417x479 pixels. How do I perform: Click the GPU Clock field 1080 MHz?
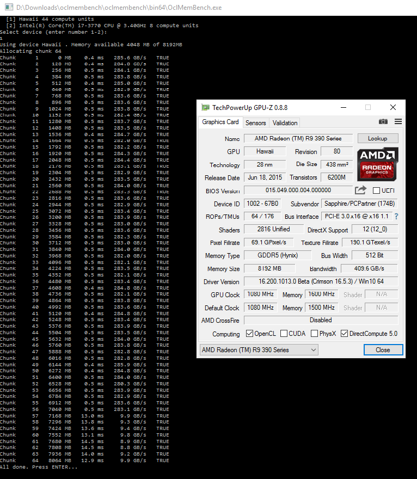pos(260,294)
